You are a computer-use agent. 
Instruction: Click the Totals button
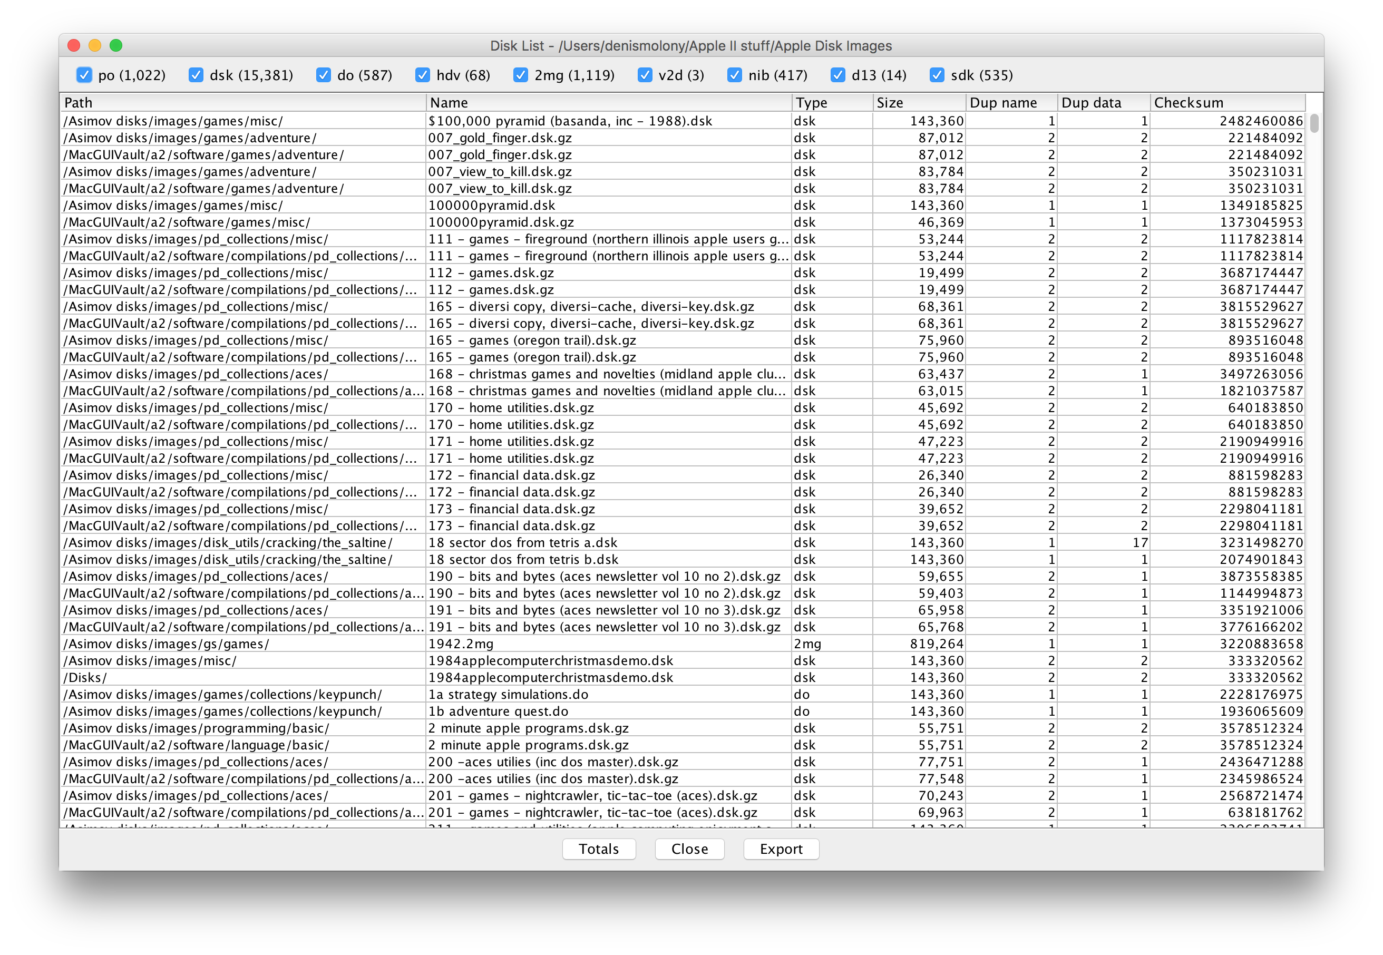598,849
